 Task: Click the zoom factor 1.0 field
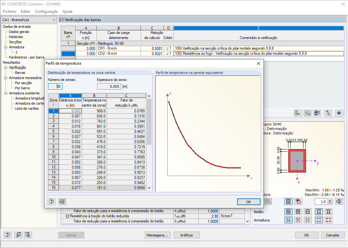coord(321,202)
